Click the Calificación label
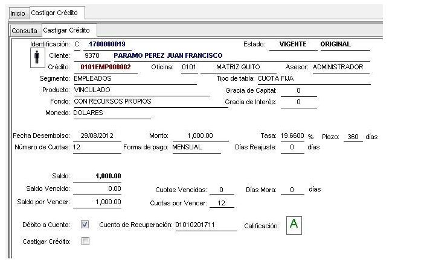This screenshot has width=430, height=268. (262, 226)
